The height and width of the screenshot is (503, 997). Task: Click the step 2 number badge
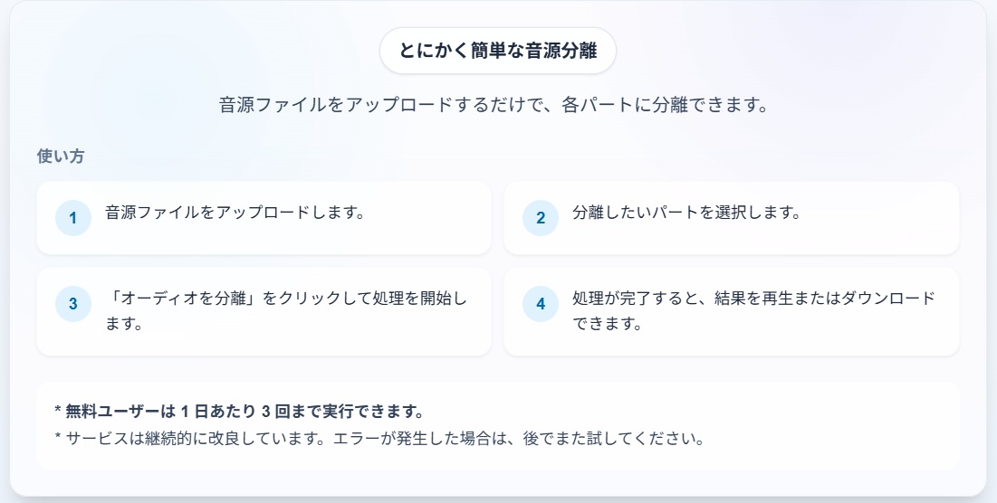click(x=541, y=218)
